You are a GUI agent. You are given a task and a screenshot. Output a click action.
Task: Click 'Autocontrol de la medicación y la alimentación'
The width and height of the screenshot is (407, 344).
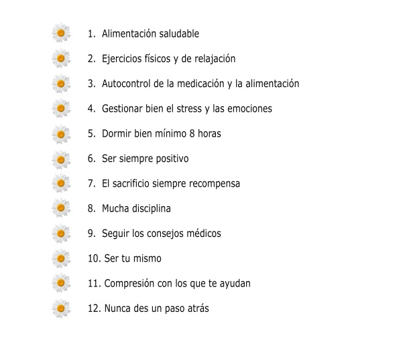(x=200, y=84)
